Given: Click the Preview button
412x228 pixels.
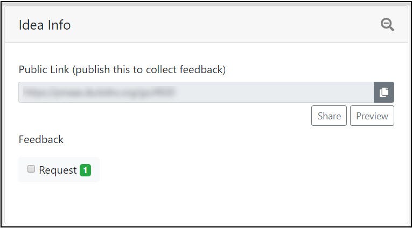Looking at the screenshot, I should [x=372, y=116].
